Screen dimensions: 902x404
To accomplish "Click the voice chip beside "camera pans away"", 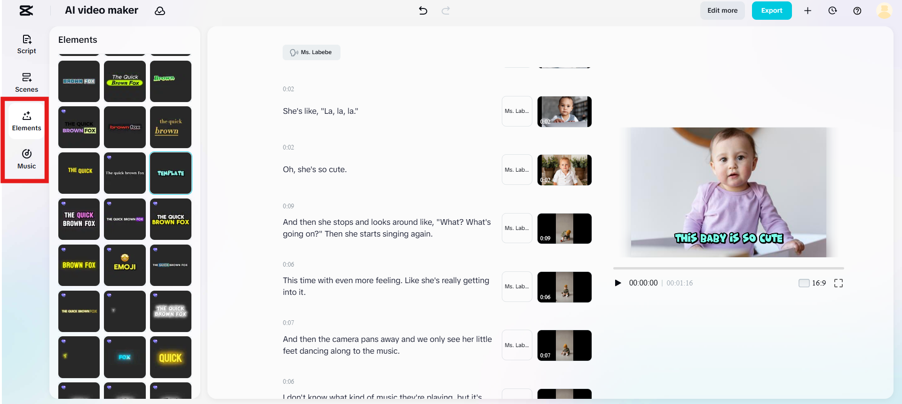I will coord(517,345).
